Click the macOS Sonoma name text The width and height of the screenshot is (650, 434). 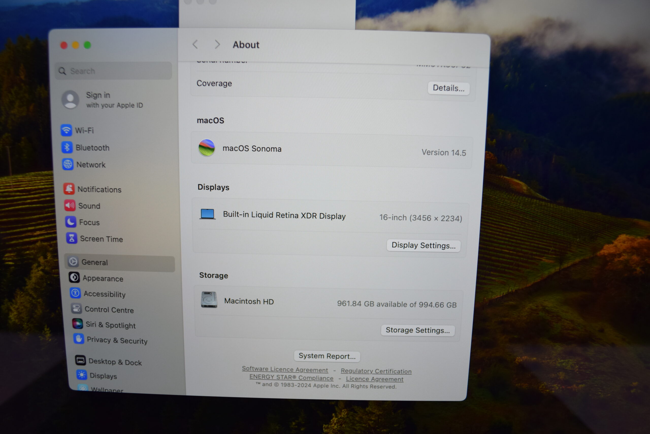click(252, 149)
